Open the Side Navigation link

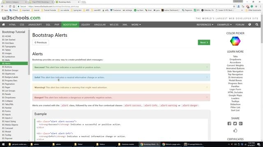point(235,71)
